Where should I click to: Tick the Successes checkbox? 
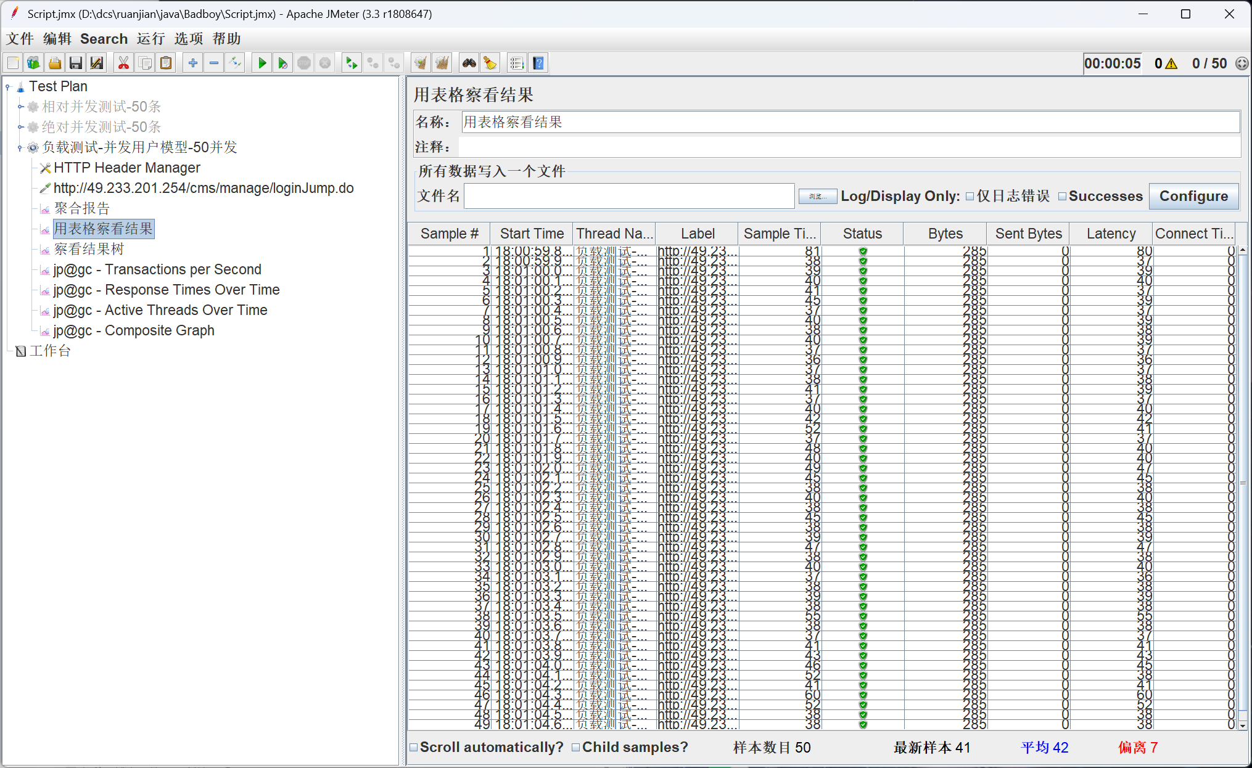coord(1062,197)
